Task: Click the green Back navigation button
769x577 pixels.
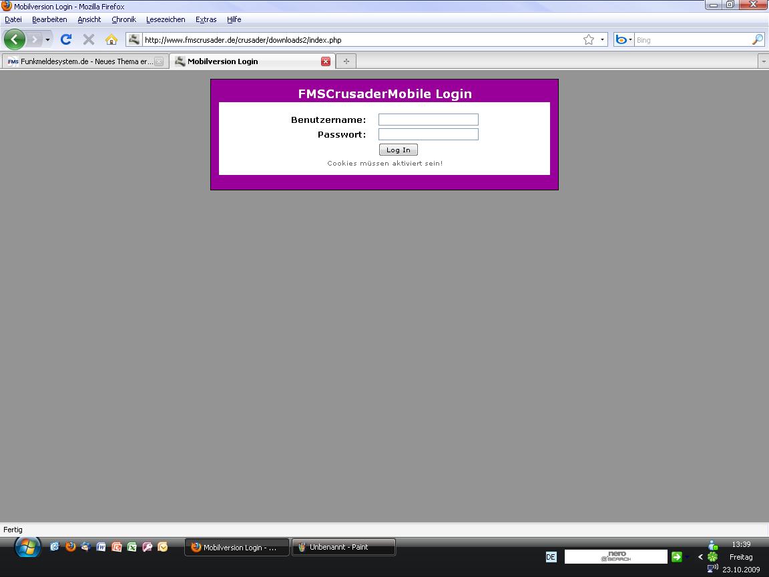Action: [15, 39]
